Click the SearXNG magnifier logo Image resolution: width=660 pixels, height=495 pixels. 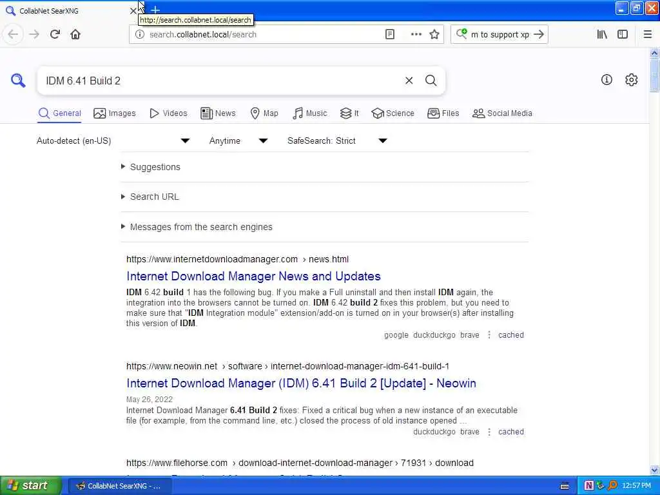click(x=18, y=80)
